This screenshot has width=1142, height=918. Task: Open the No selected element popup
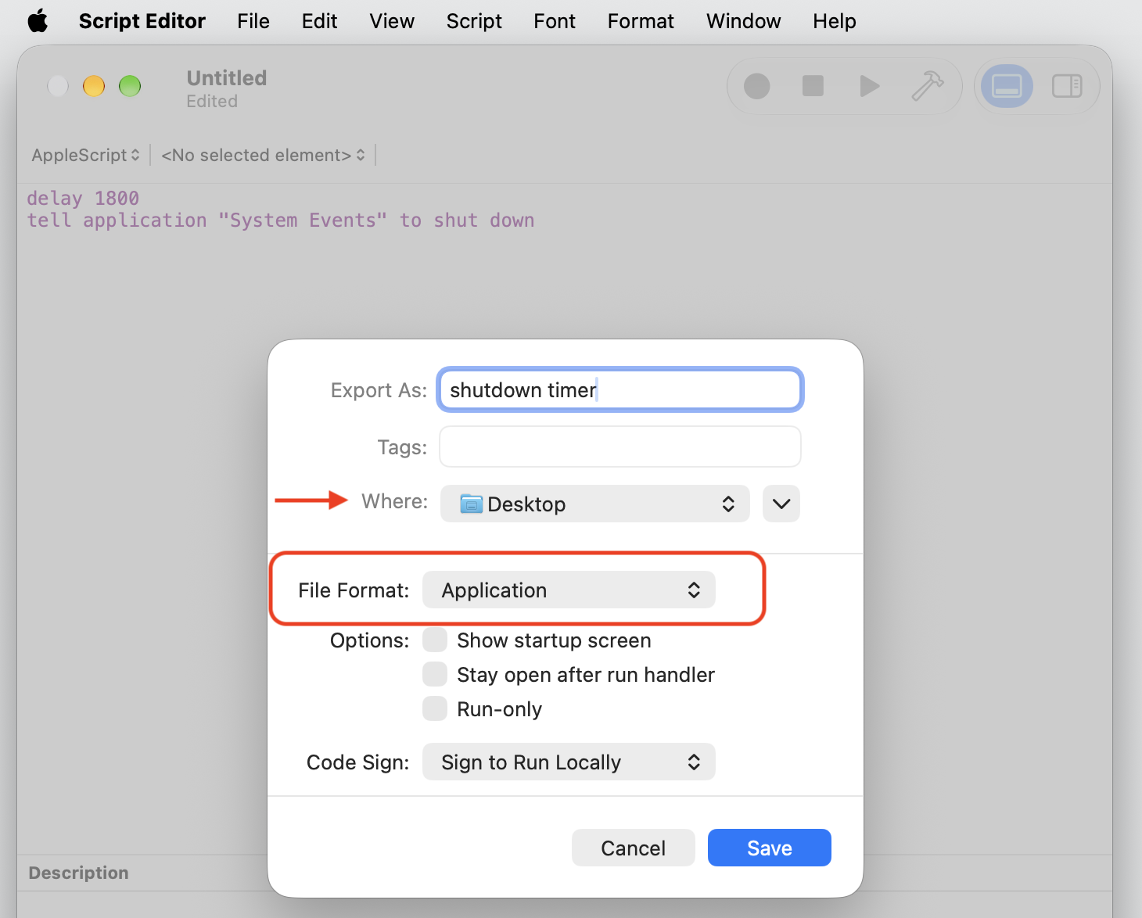click(x=263, y=155)
